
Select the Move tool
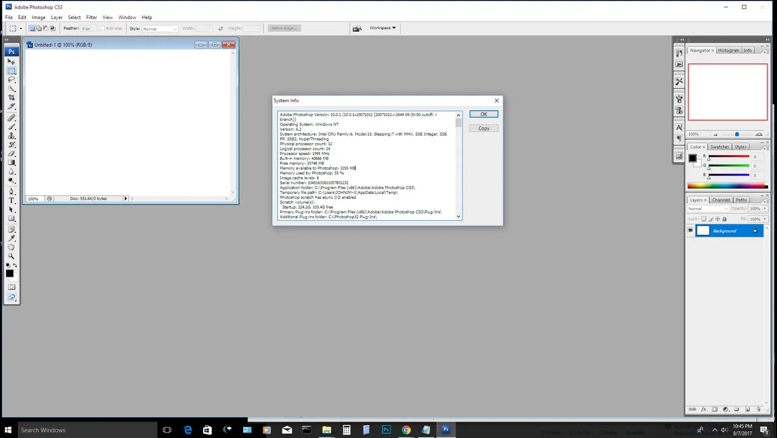[11, 61]
